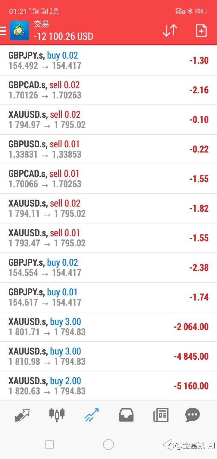Open the hamburger menu at top left
217x459 pixels.
click(x=3, y=30)
